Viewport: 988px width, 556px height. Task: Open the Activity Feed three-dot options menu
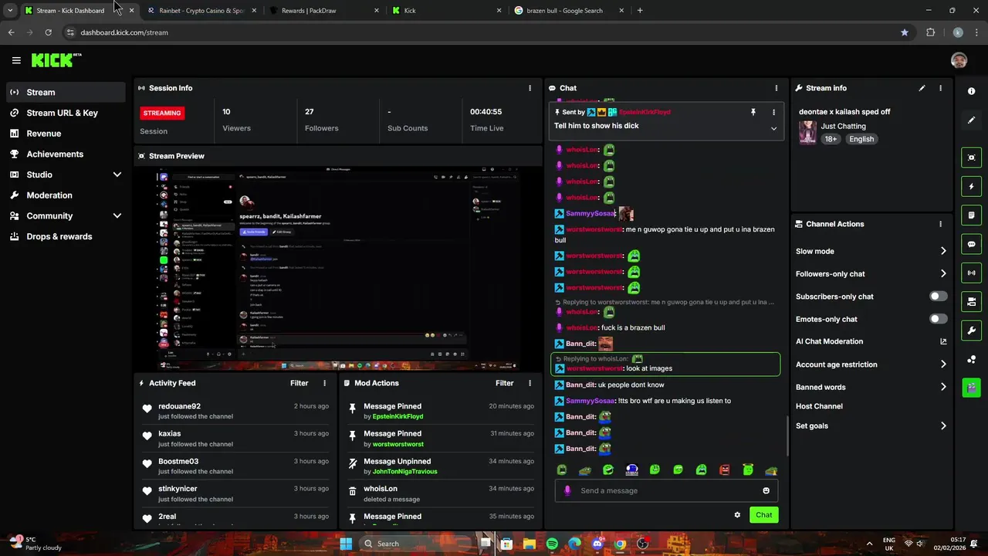click(324, 383)
